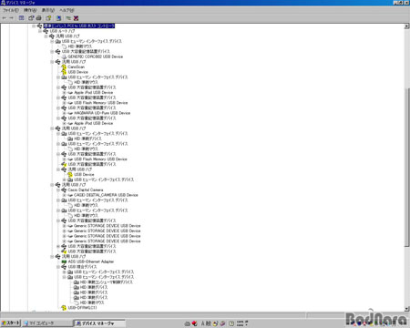This screenshot has width=410, height=328.
Task: Click the Forward arrow in toolbar
Action: (x=11, y=18)
